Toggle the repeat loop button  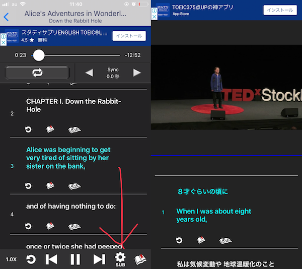(37, 73)
